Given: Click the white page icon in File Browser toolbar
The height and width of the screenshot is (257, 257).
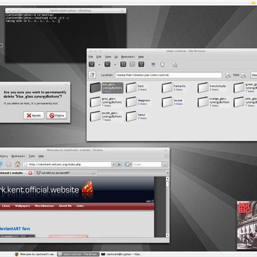Looking at the screenshot, I should click(x=163, y=64).
